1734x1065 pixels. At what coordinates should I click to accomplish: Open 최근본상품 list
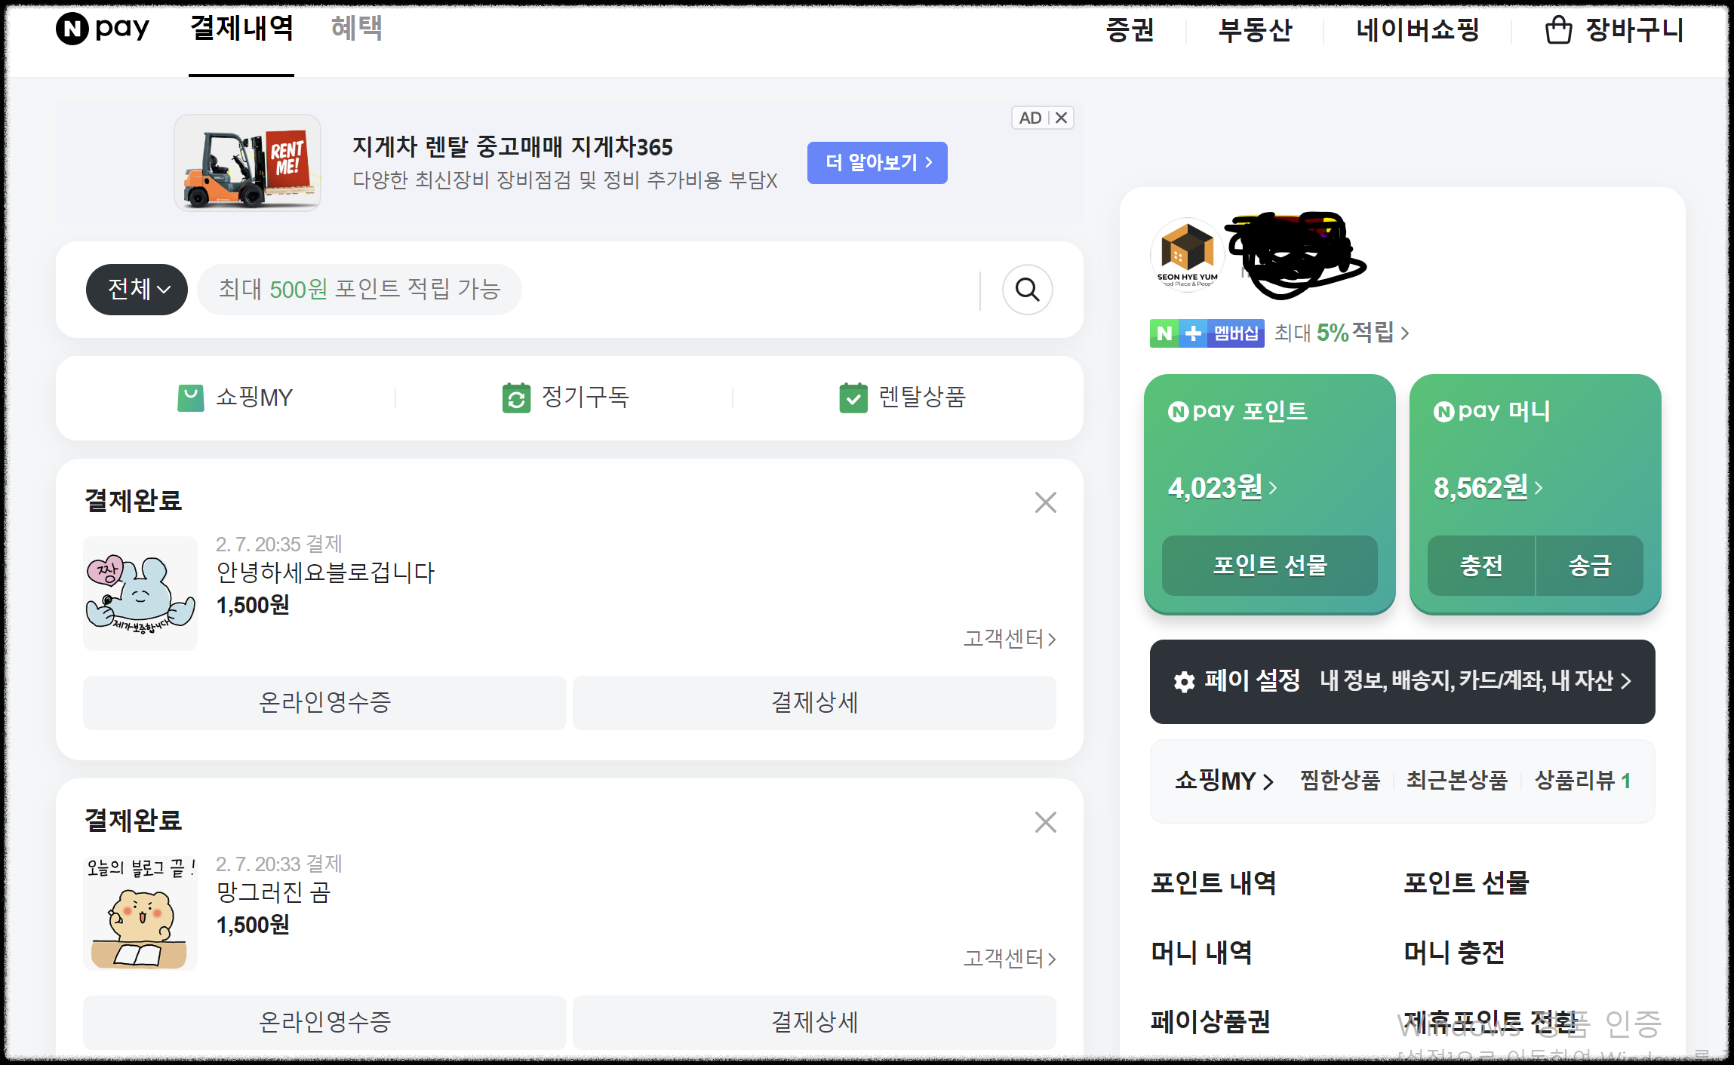(x=1456, y=780)
